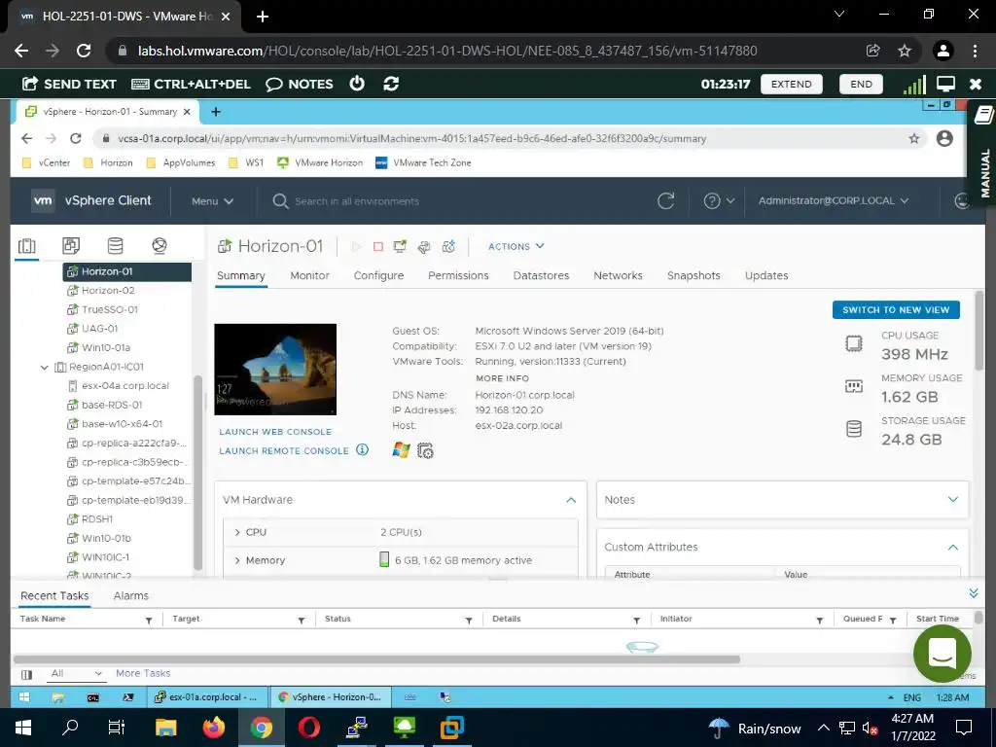Click the lab power icon

357,84
